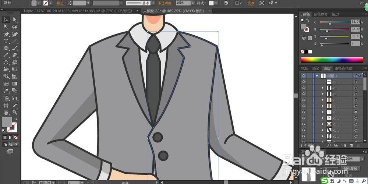Screen dimensions: 368x184
Task: Select the Artboard tool
Action: (6, 105)
